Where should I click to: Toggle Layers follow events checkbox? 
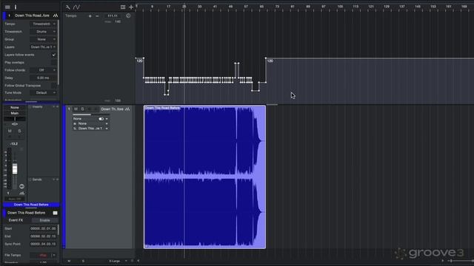[x=54, y=55]
